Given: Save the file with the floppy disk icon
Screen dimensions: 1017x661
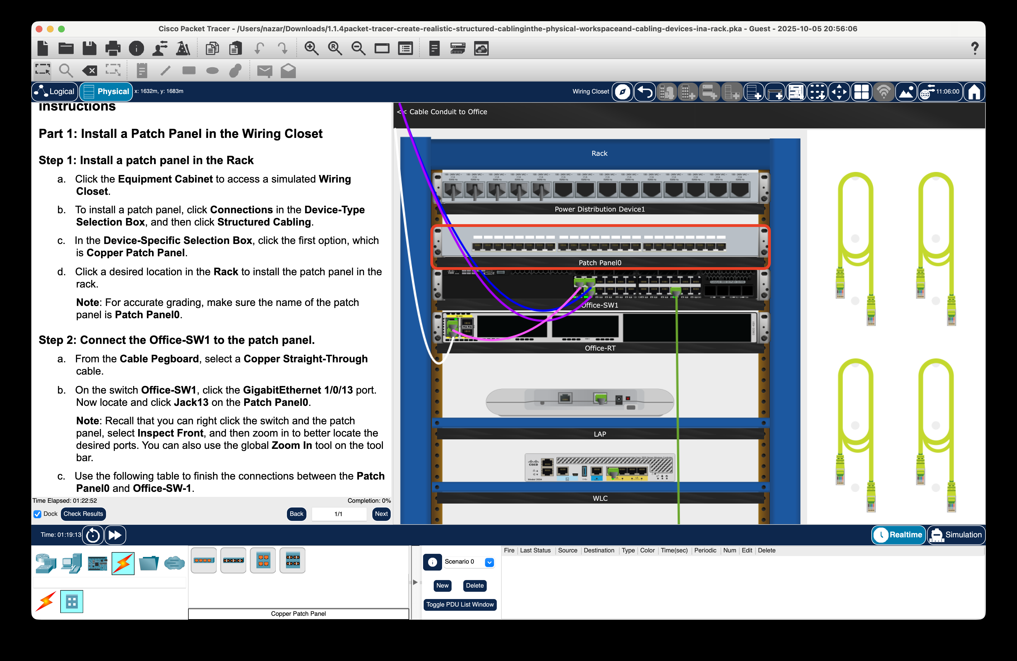Looking at the screenshot, I should [x=89, y=48].
